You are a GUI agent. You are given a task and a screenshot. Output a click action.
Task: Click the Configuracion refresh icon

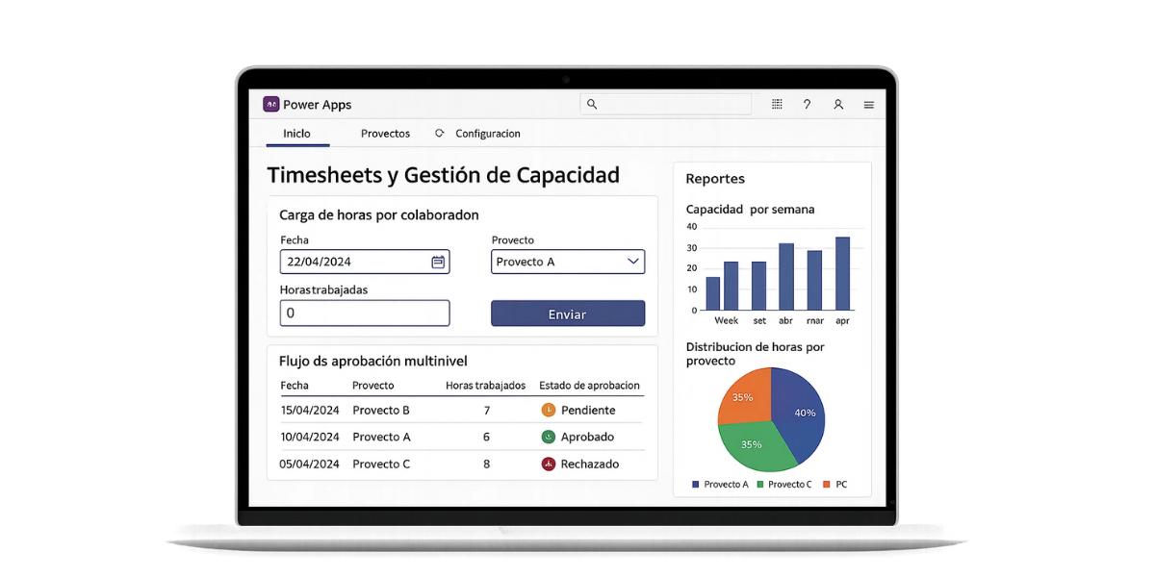[x=440, y=134]
